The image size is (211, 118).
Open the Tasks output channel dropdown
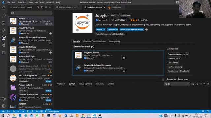[177, 84]
